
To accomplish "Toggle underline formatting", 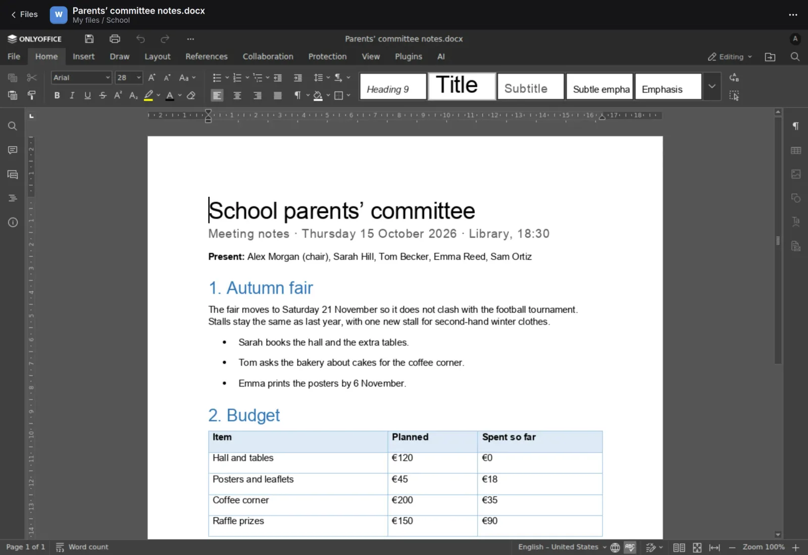I will [x=87, y=95].
